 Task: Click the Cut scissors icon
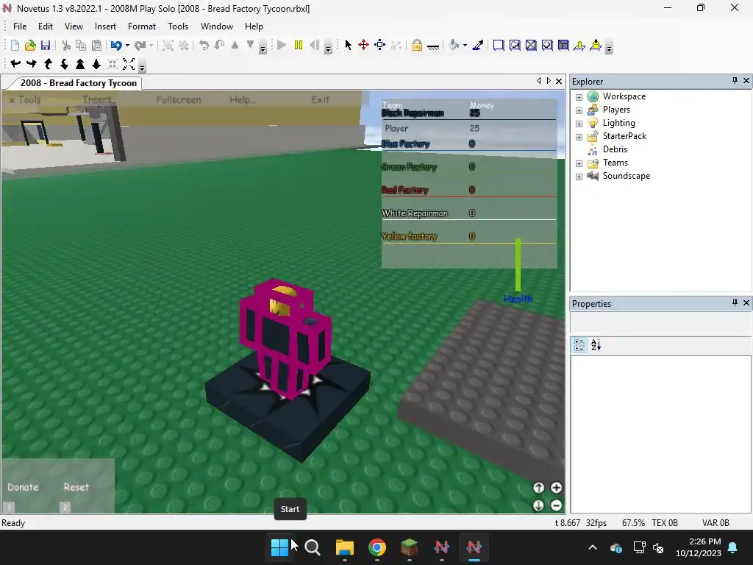tap(66, 45)
